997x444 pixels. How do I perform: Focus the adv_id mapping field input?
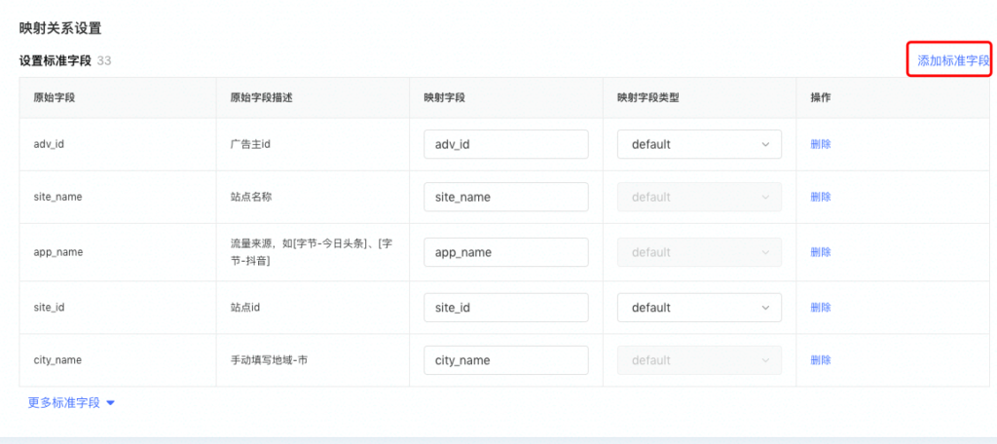[506, 144]
